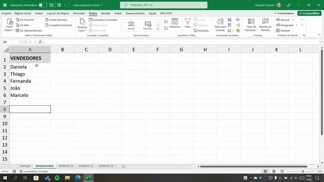
Task: Click green Manage Data Model icon
Action: [x=238, y=30]
